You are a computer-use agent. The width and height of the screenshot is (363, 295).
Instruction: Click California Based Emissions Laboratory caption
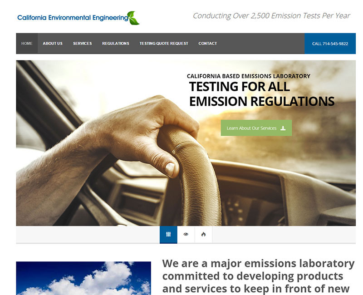pos(248,76)
